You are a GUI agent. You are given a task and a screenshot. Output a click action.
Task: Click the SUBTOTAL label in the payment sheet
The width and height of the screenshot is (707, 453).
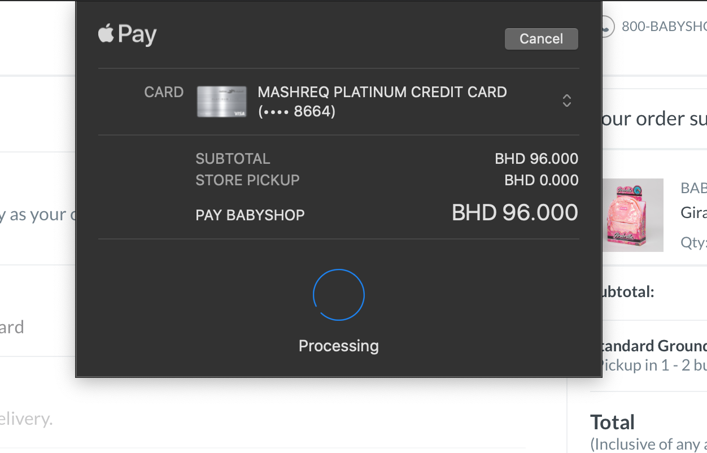point(233,159)
